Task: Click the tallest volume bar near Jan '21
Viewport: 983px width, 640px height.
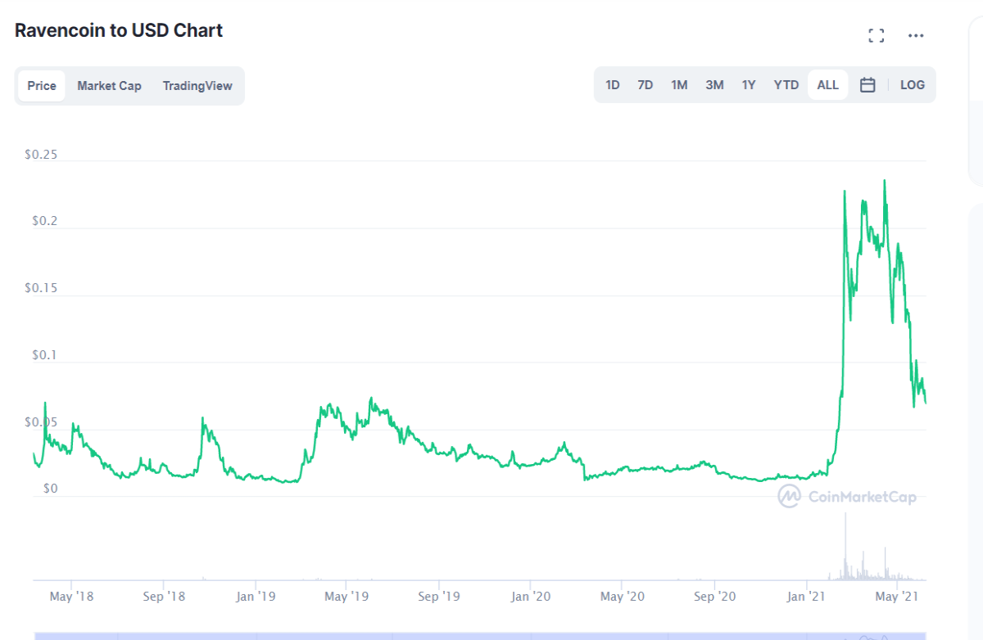Action: pyautogui.click(x=845, y=547)
